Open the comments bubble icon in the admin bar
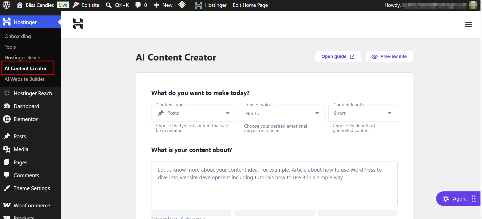Image resolution: width=482 pixels, height=219 pixels. click(138, 5)
